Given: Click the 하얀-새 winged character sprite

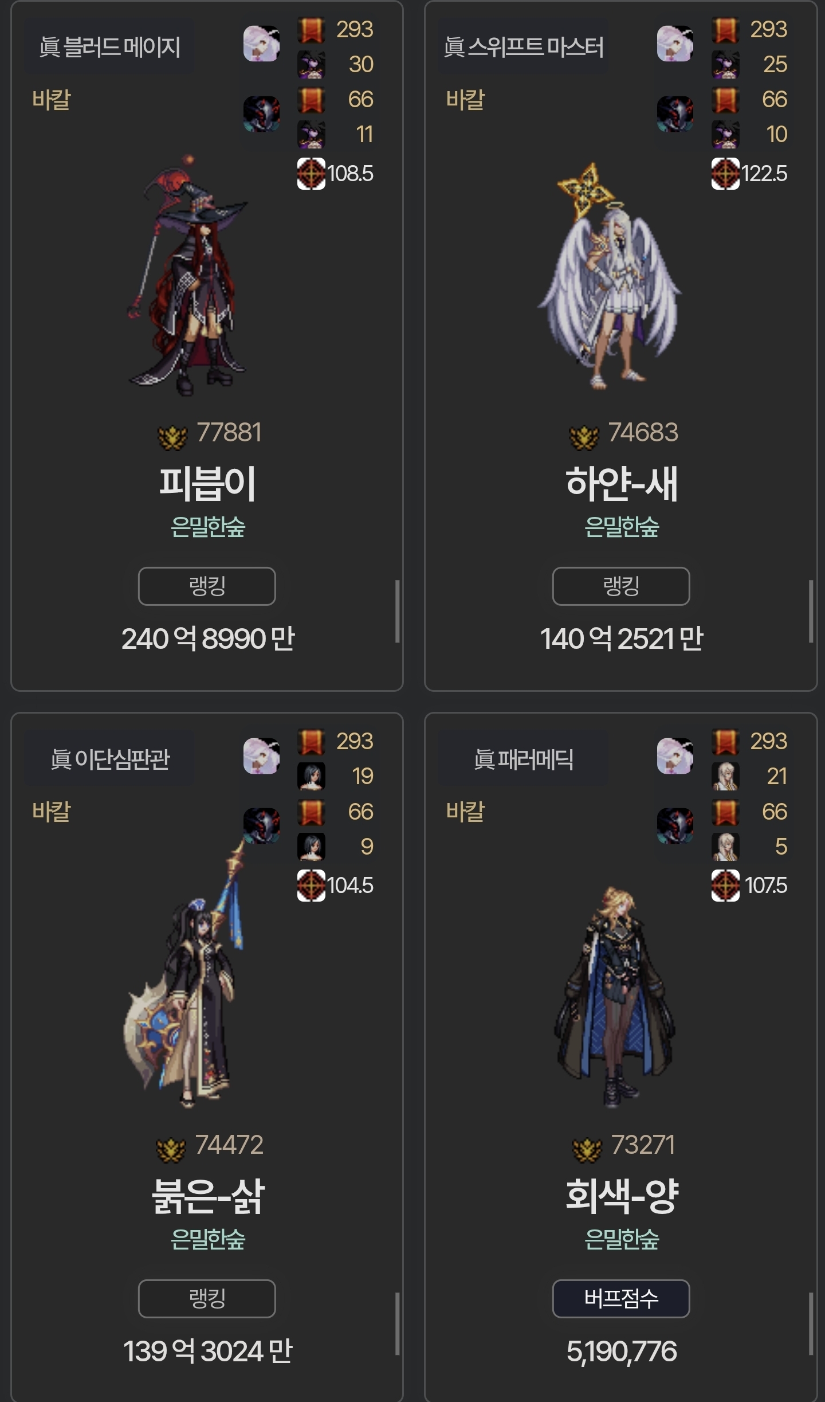Looking at the screenshot, I should (x=609, y=276).
